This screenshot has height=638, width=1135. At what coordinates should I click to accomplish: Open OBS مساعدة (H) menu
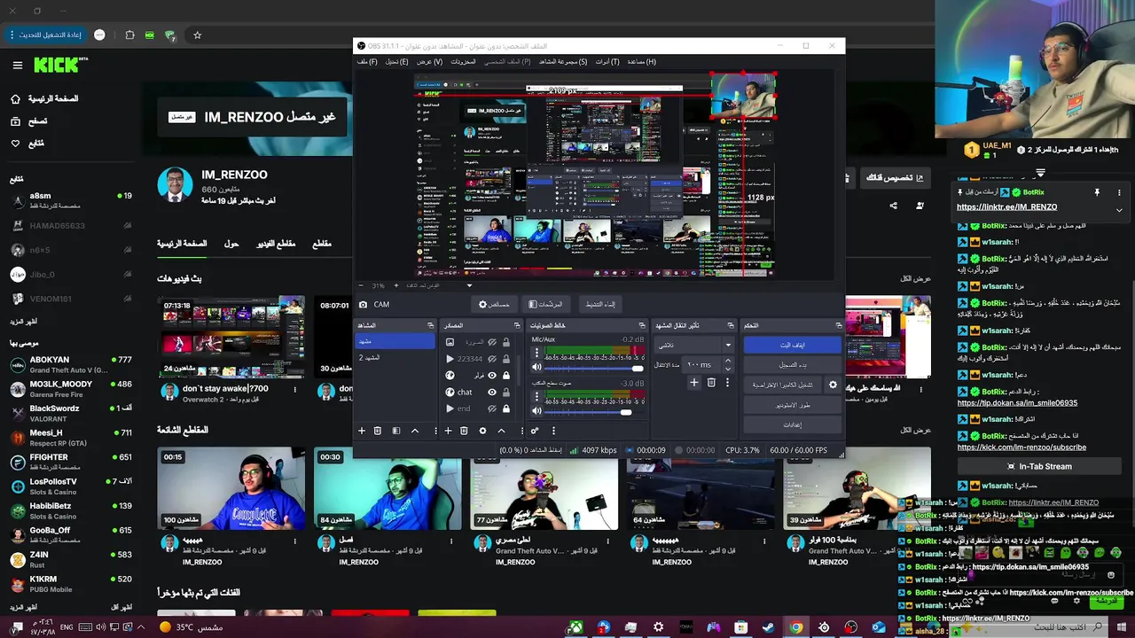click(x=641, y=62)
